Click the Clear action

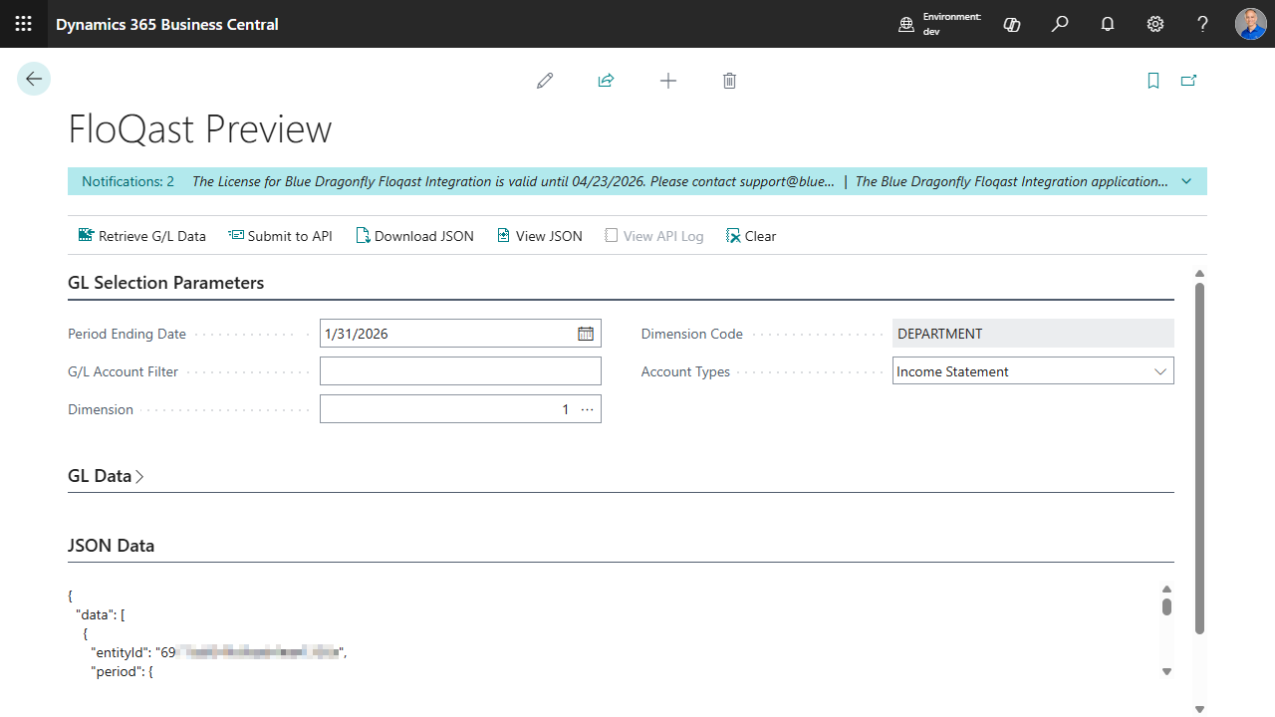[751, 236]
